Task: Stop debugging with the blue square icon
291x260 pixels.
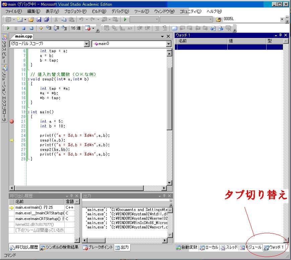Action: coord(23,28)
